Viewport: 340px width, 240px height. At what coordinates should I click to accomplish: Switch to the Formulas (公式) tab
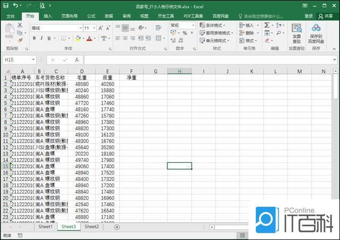click(91, 16)
